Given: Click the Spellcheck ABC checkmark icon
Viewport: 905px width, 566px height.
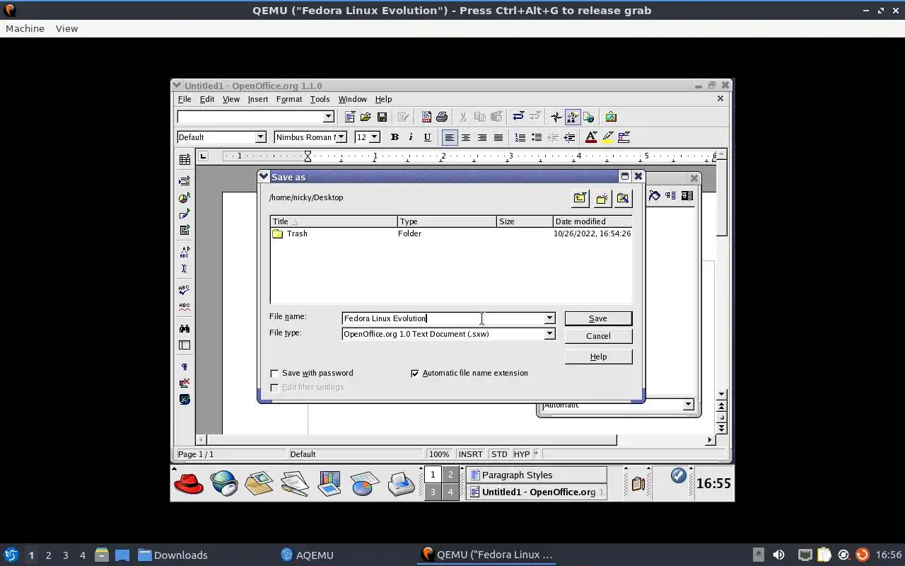Looking at the screenshot, I should [185, 290].
